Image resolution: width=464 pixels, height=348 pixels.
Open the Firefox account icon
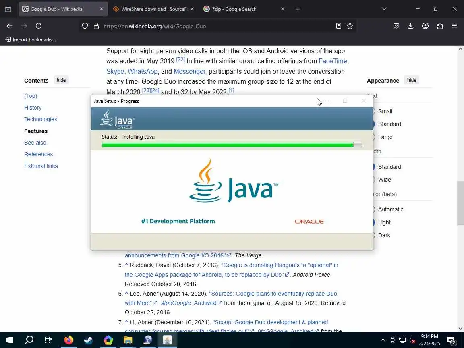[x=425, y=26]
